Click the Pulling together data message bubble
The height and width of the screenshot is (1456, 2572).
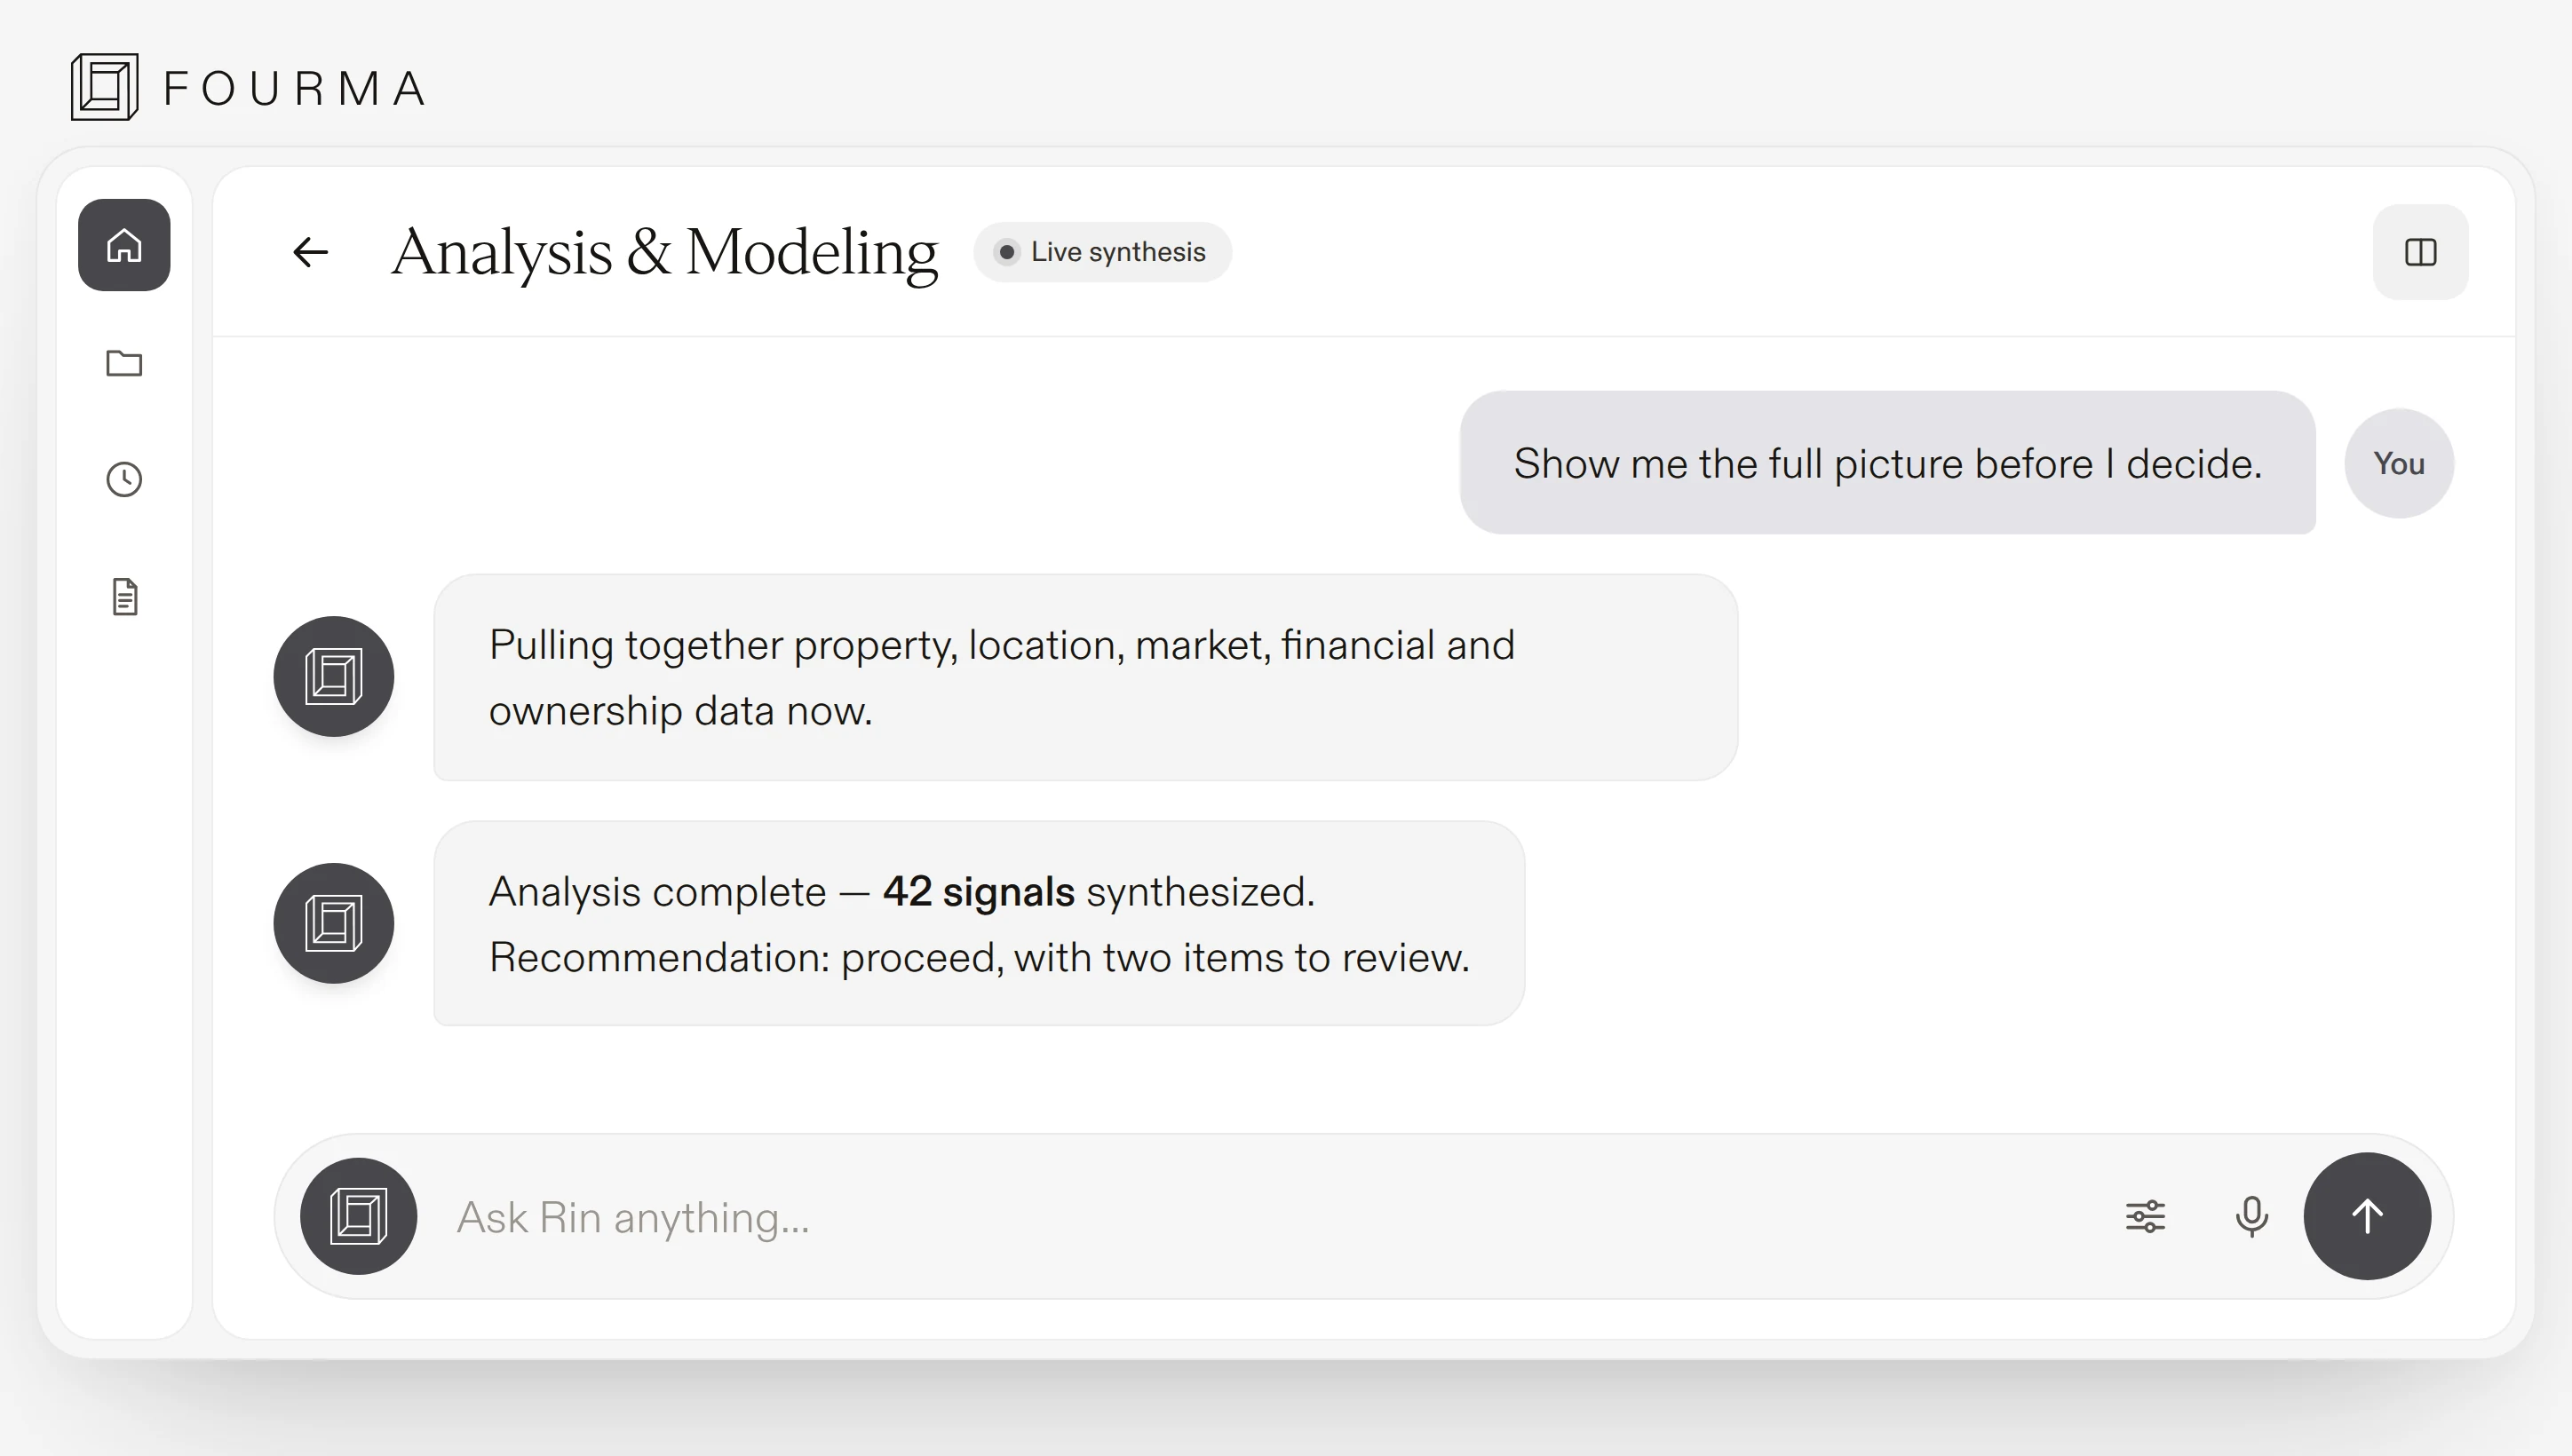[1085, 677]
